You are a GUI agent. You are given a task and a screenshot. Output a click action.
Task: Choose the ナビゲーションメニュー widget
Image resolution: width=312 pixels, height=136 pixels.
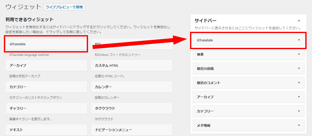[x=132, y=130]
